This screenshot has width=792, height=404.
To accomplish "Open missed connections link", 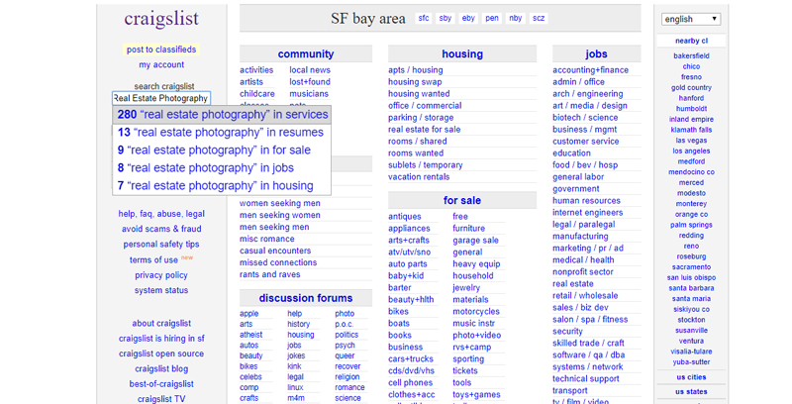I will tap(278, 262).
